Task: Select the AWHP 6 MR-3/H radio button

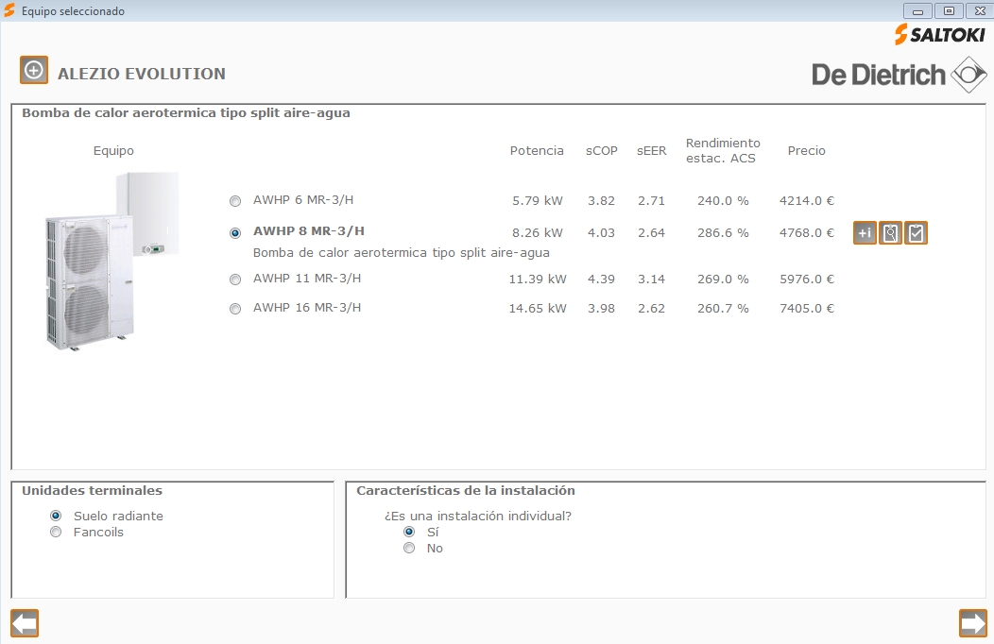Action: [235, 201]
